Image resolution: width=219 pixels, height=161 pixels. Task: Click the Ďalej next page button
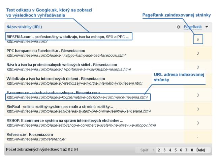(x=201, y=150)
